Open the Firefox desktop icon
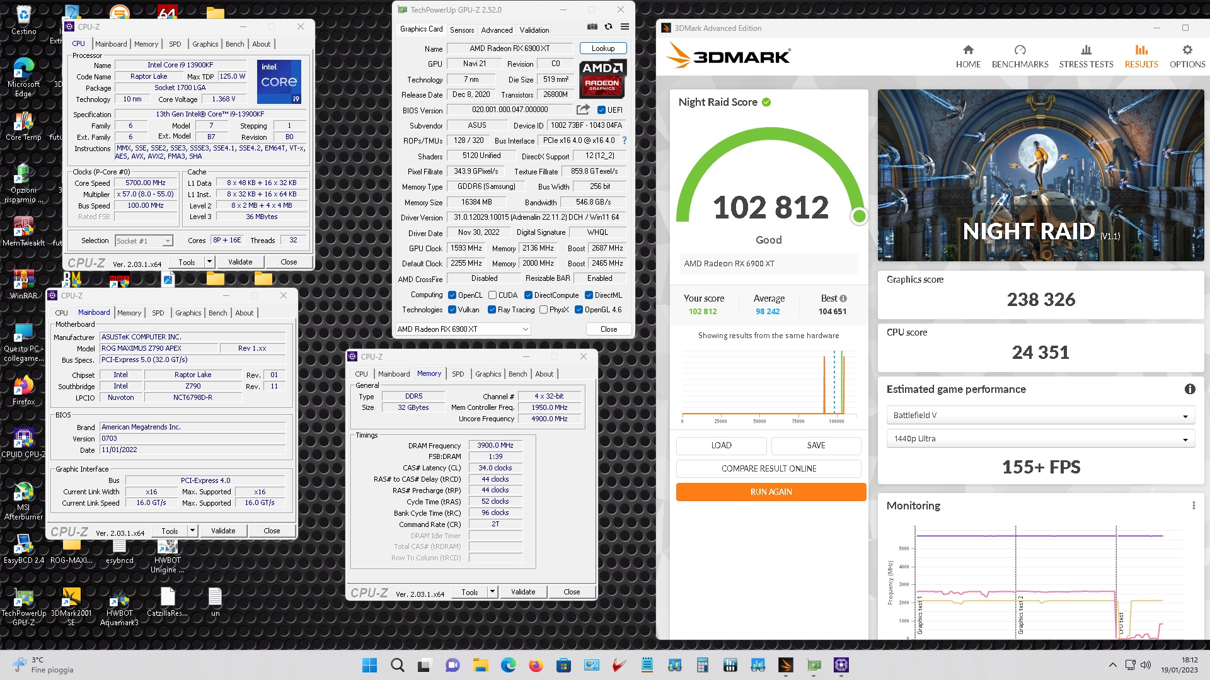1210x680 pixels. click(23, 390)
